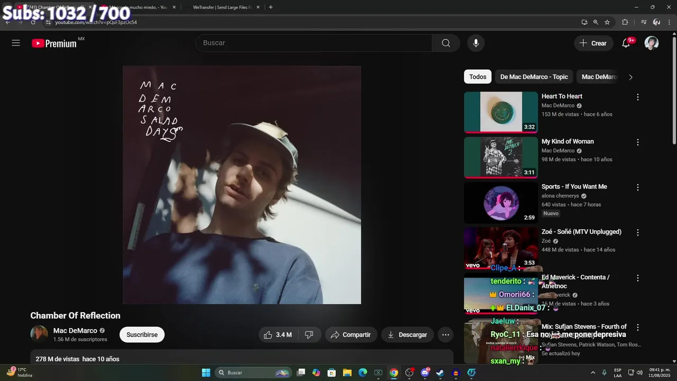Open the account avatar menu

[652, 43]
